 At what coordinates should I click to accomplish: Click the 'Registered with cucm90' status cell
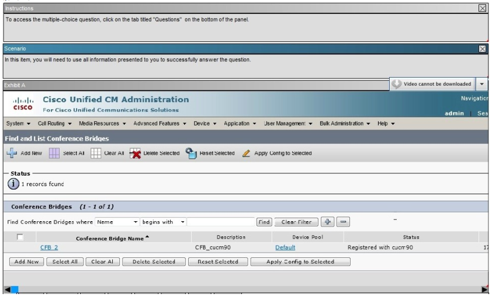tap(380, 247)
